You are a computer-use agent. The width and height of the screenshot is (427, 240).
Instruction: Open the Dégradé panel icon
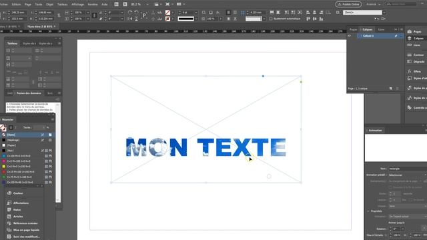(x=409, y=62)
